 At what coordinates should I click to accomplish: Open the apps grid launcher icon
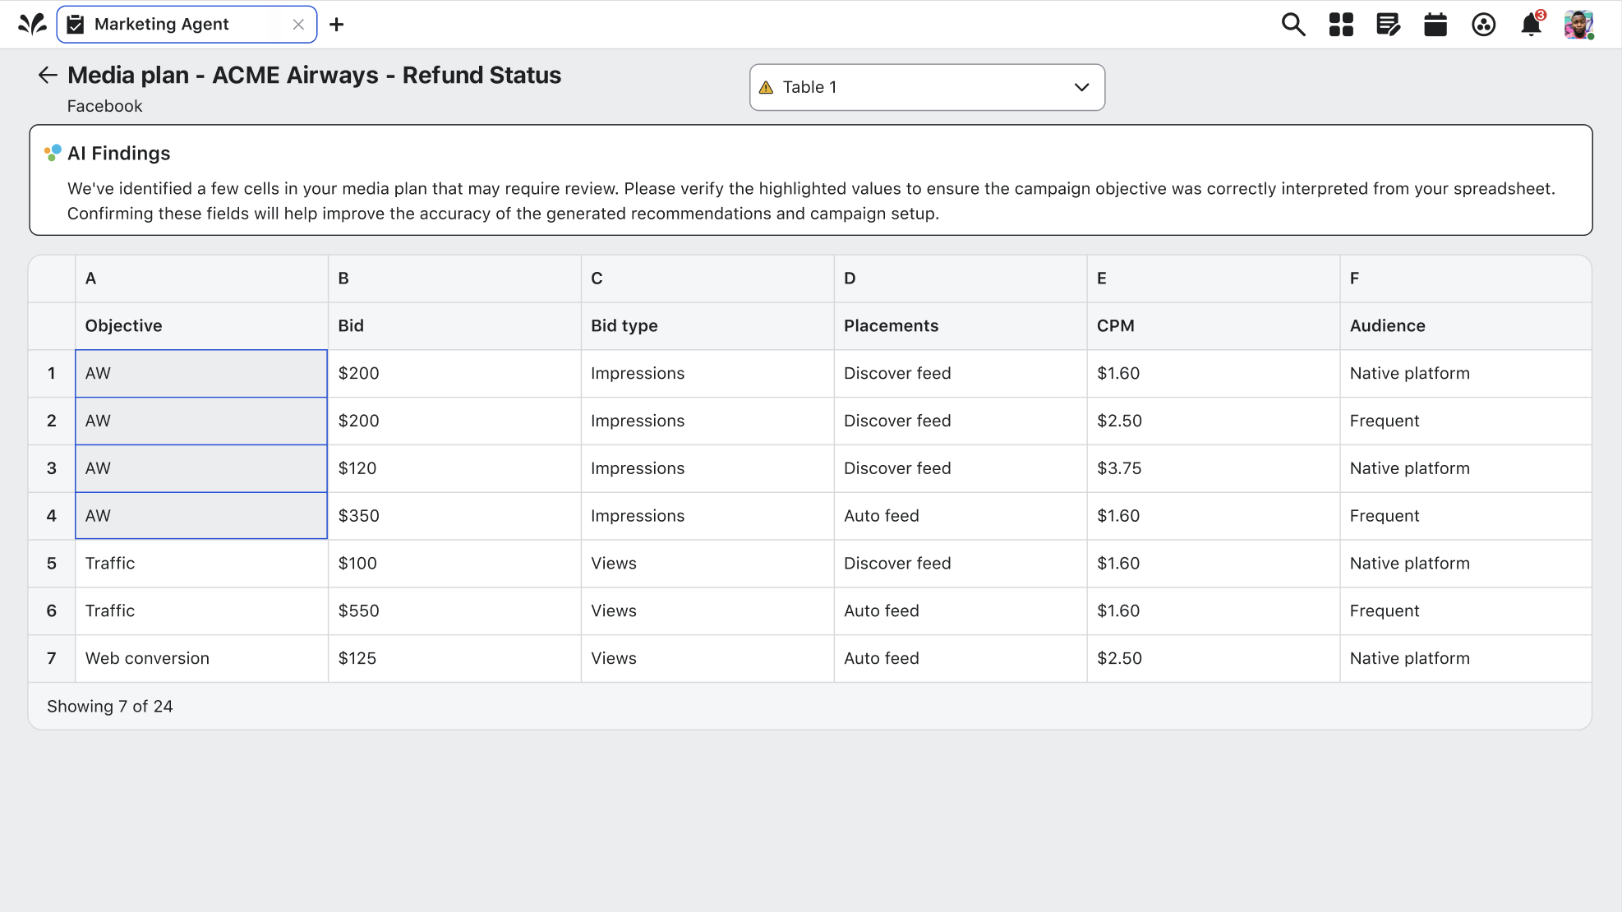[x=1341, y=25]
